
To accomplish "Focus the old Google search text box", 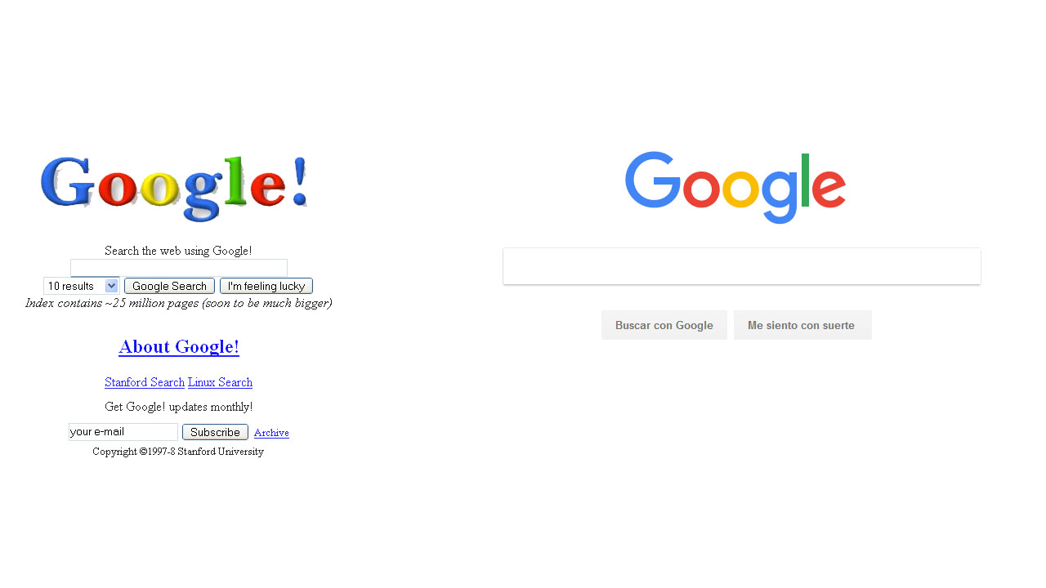I will (x=179, y=268).
